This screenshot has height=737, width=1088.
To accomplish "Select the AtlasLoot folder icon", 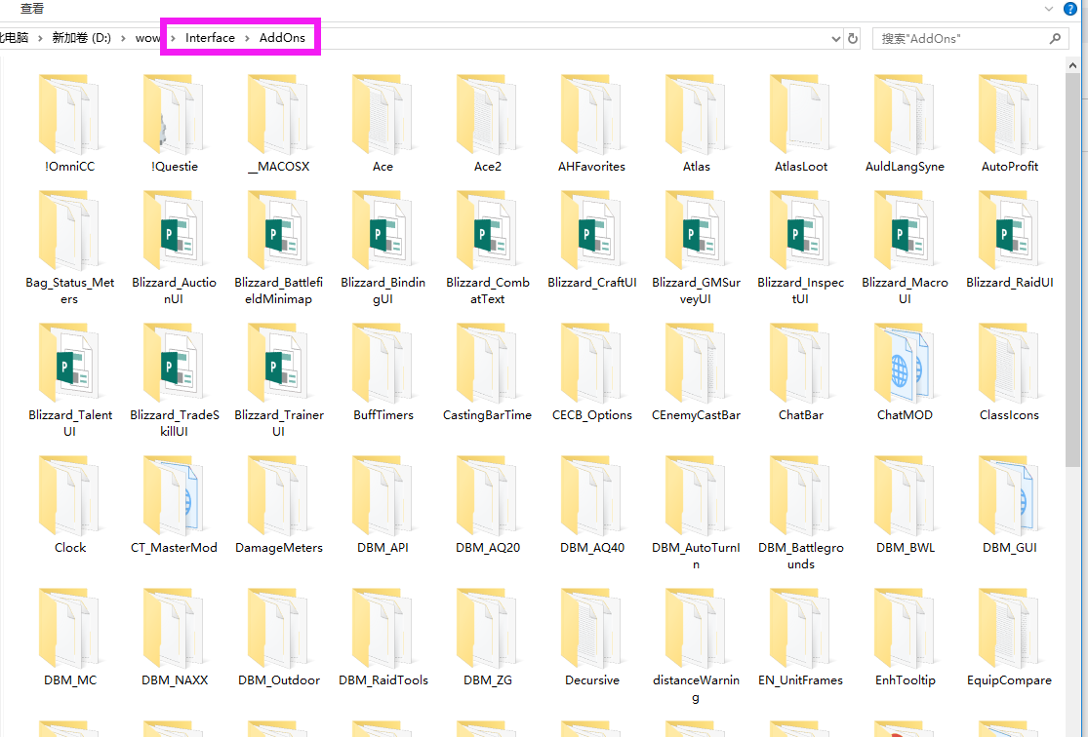I will tap(801, 114).
